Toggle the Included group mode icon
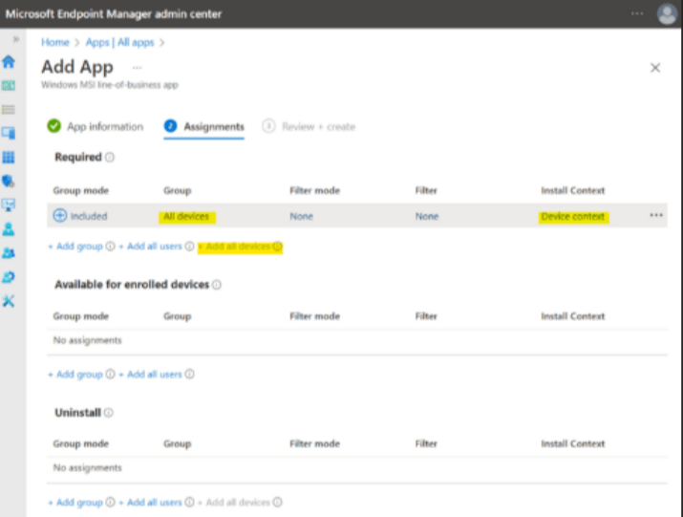683x517 pixels. click(60, 216)
